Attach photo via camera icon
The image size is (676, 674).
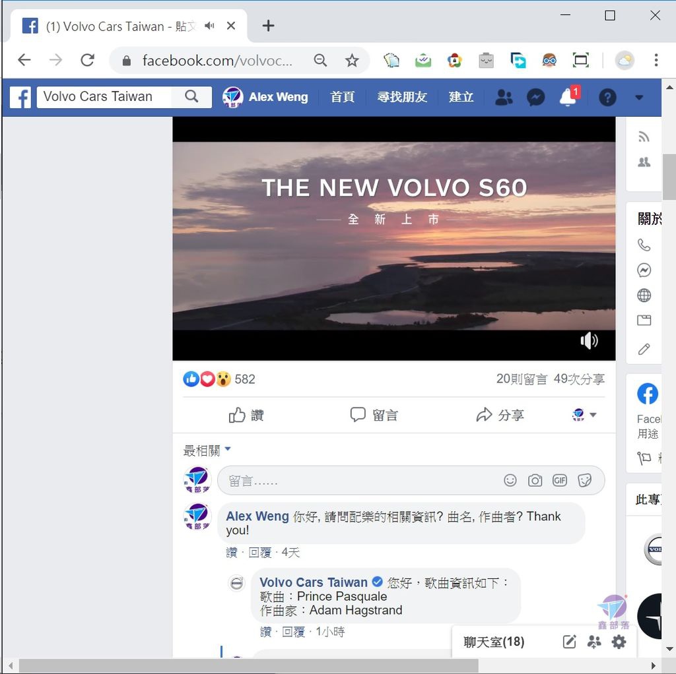click(535, 480)
